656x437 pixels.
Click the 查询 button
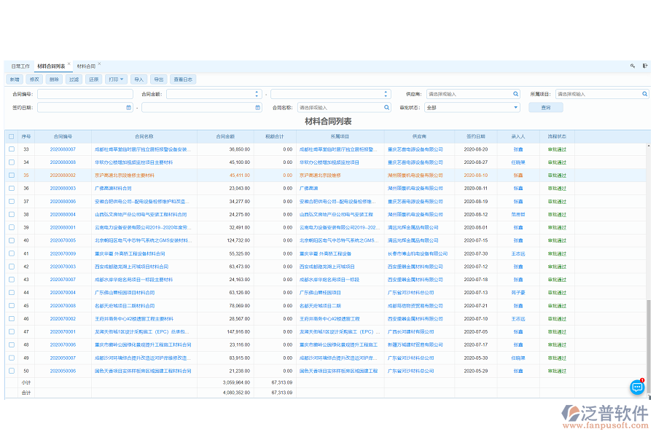click(x=545, y=107)
